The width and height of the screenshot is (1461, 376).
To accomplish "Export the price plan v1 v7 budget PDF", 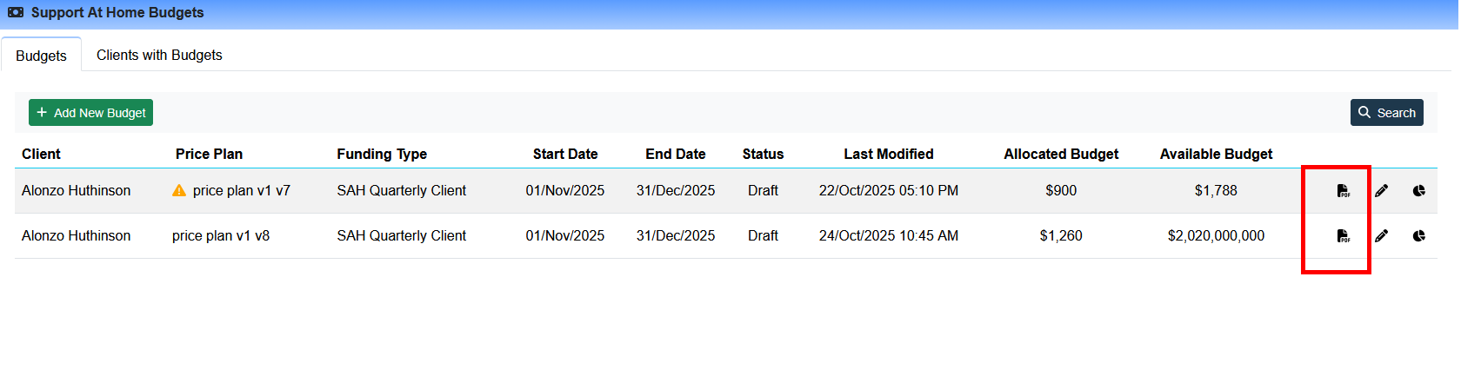I will pos(1343,191).
